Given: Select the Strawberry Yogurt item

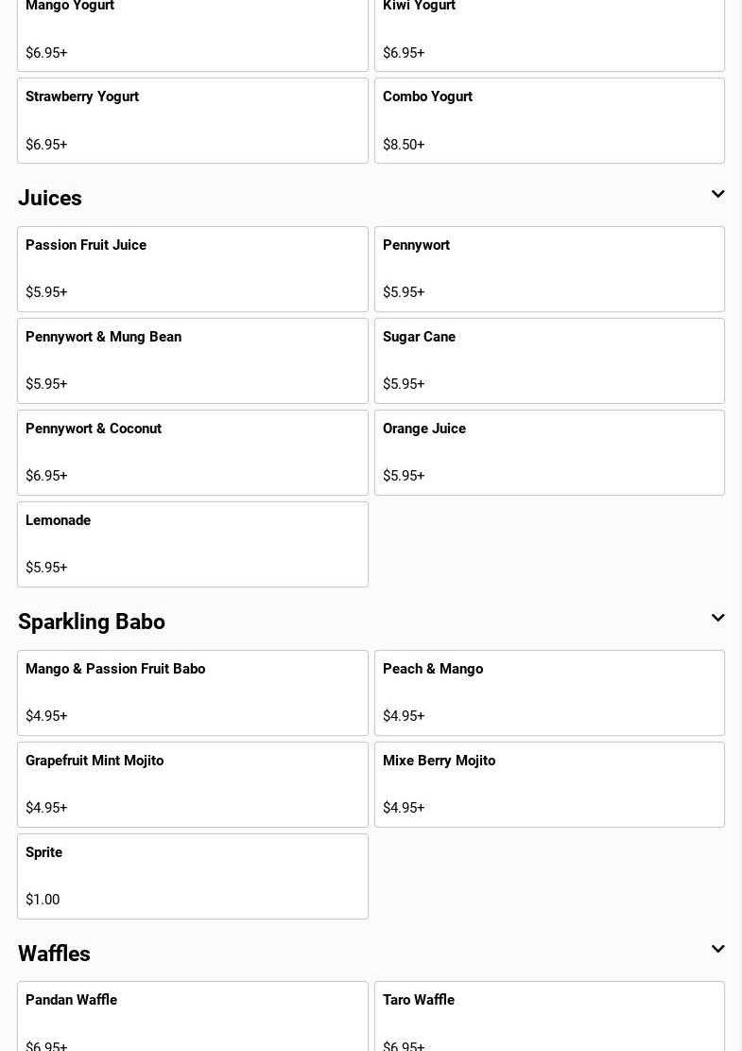Looking at the screenshot, I should click(x=192, y=120).
